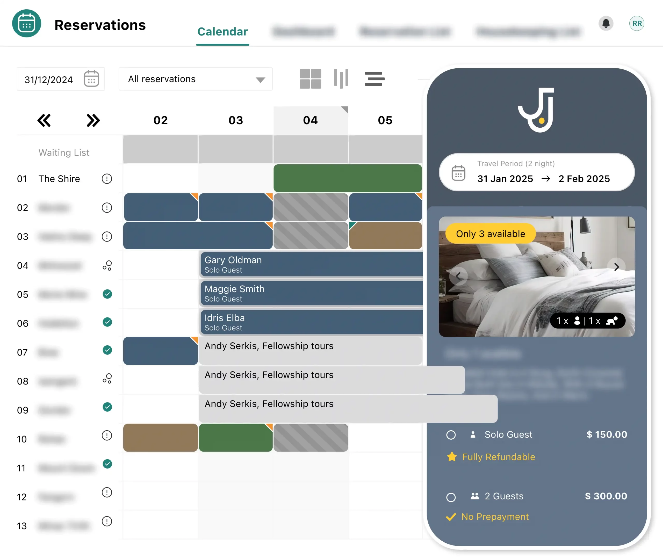Viewport: 663px width, 560px height.
Task: Click green check status for room 07
Action: [x=107, y=350]
